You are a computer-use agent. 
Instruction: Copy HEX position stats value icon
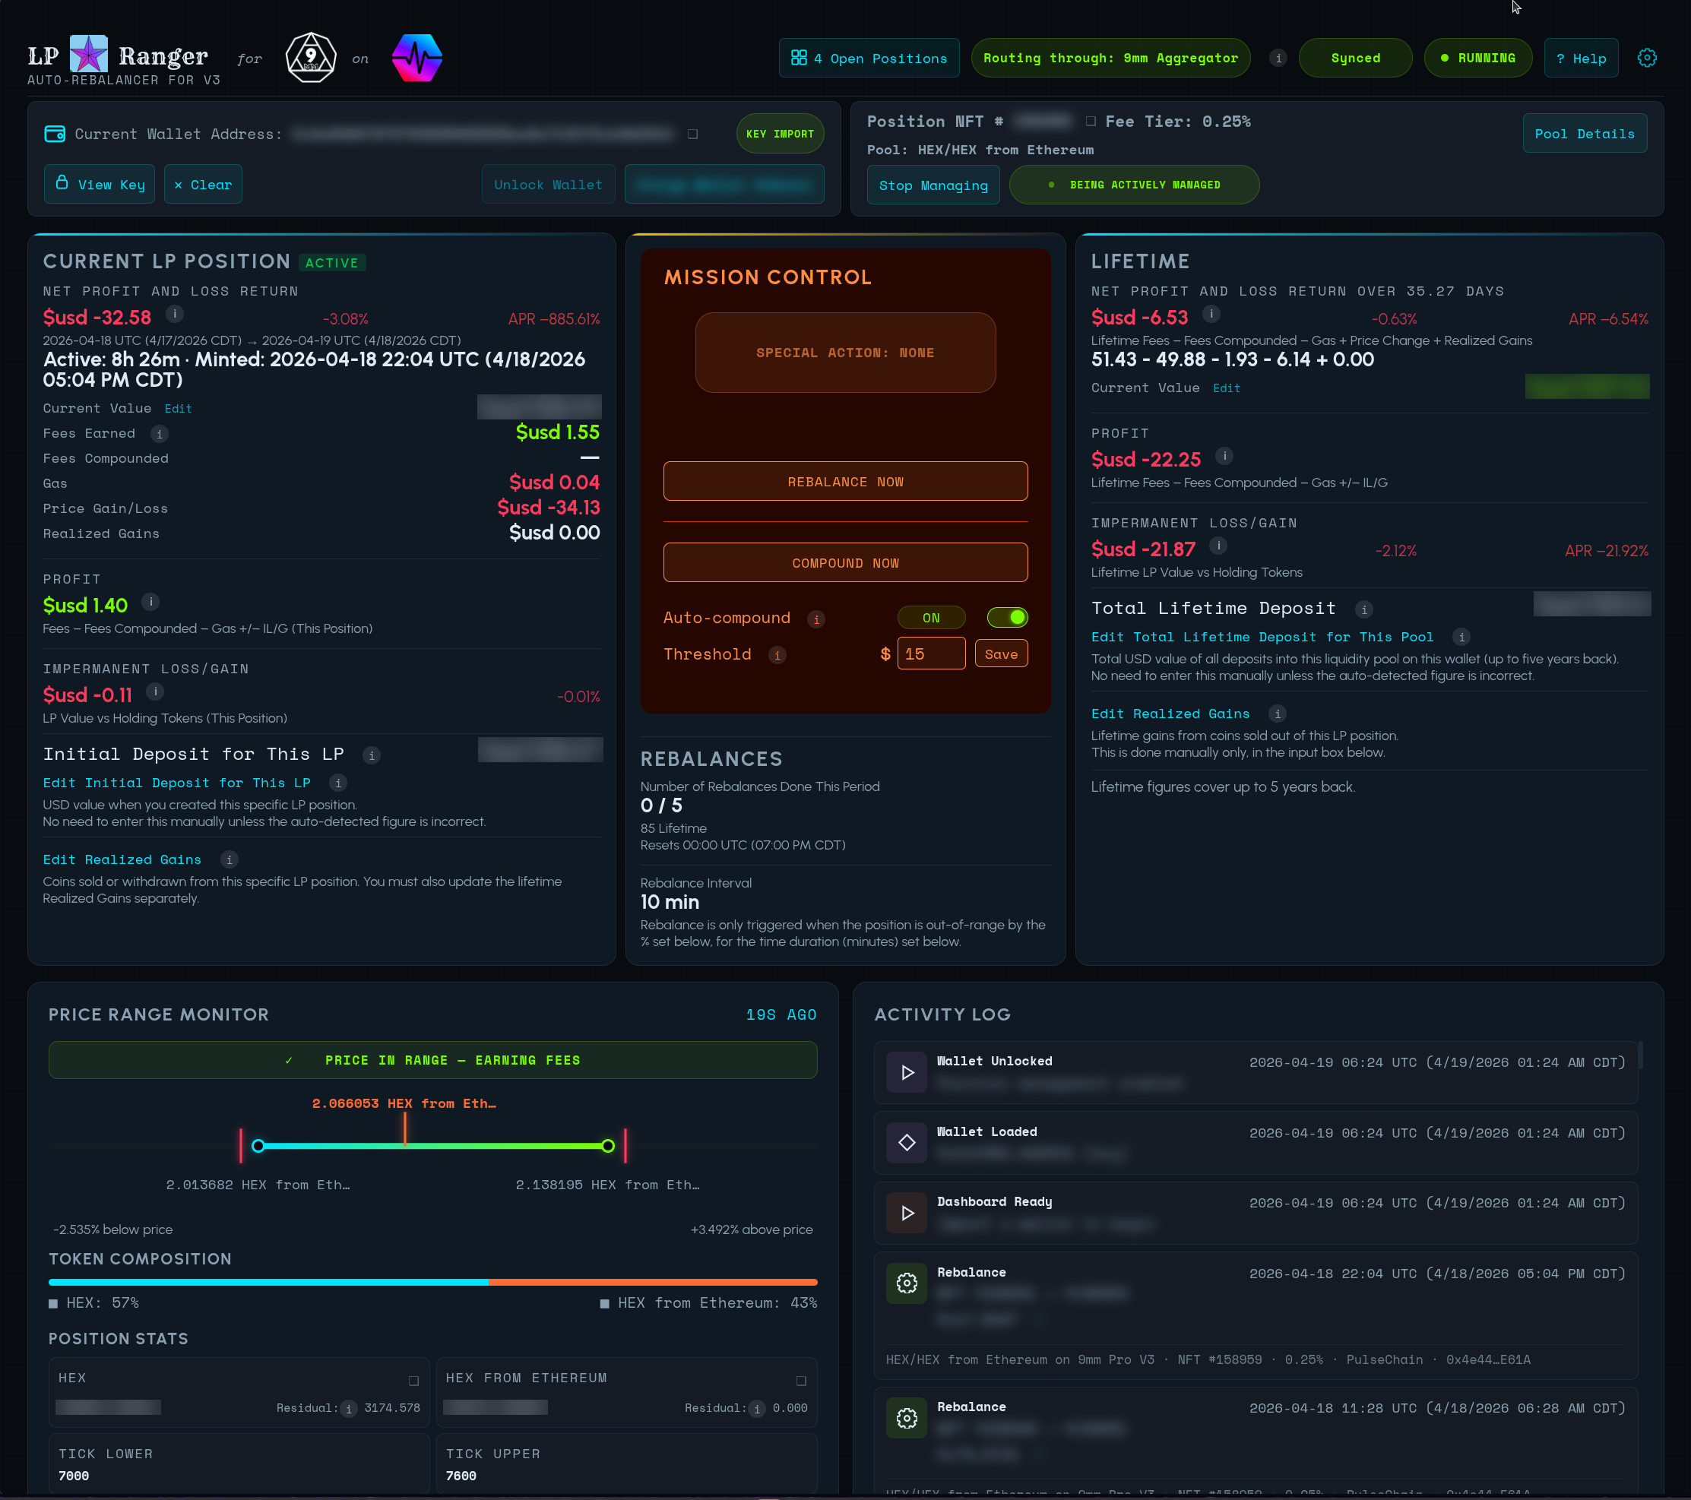click(413, 1380)
